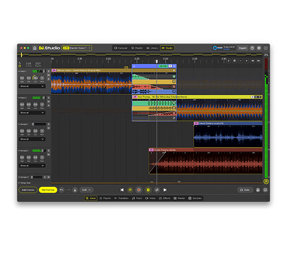Collapse the Deck 2 track header
The width and height of the screenshot is (287, 260).
(x=19, y=98)
